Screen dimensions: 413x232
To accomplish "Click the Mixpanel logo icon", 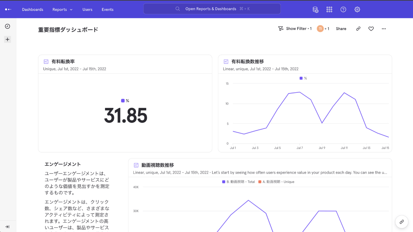I will 8,10.
